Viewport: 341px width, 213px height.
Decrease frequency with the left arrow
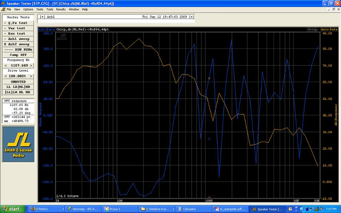6,65
